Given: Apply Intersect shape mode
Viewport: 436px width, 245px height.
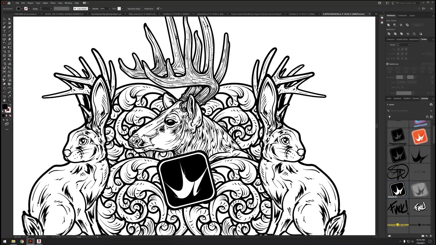Looking at the screenshot, I should [x=401, y=25].
